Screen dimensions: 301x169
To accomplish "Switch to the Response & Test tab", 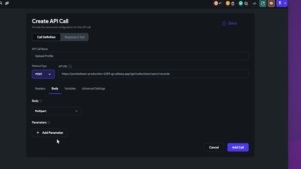I will coord(74,37).
